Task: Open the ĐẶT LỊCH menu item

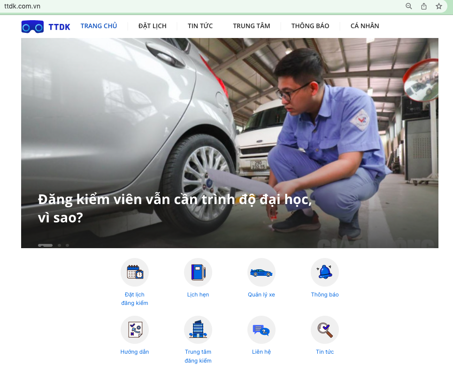Action: 152,26
